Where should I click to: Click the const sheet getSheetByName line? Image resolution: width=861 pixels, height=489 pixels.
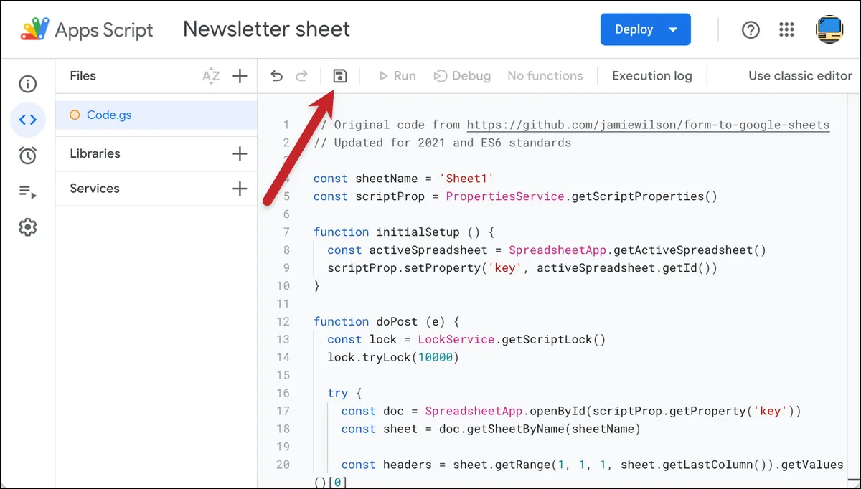coord(491,429)
